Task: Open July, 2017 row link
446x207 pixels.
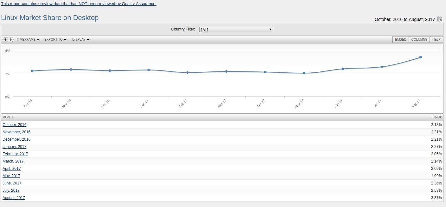Action: click(x=11, y=190)
